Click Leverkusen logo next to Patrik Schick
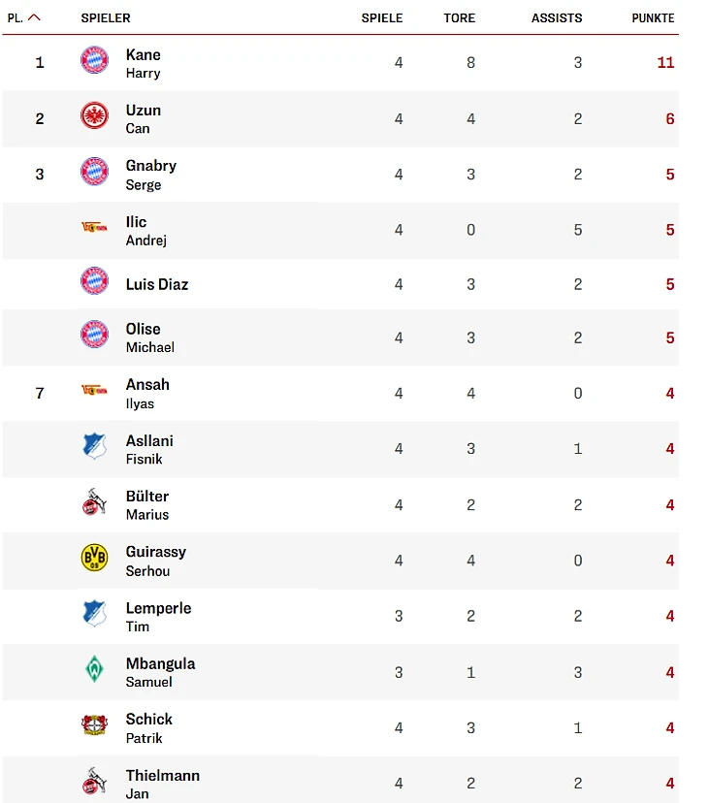This screenshot has width=708, height=803. tap(94, 724)
